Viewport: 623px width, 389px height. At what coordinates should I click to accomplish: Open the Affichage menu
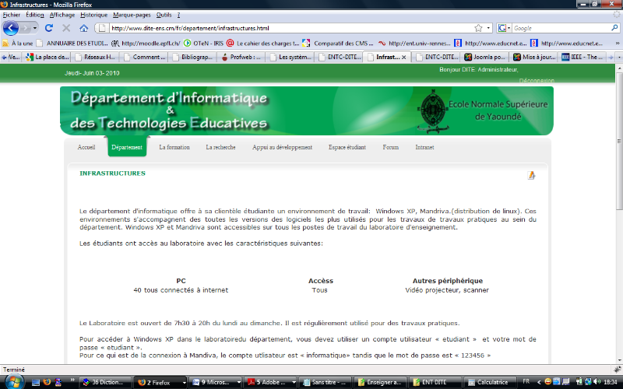62,15
